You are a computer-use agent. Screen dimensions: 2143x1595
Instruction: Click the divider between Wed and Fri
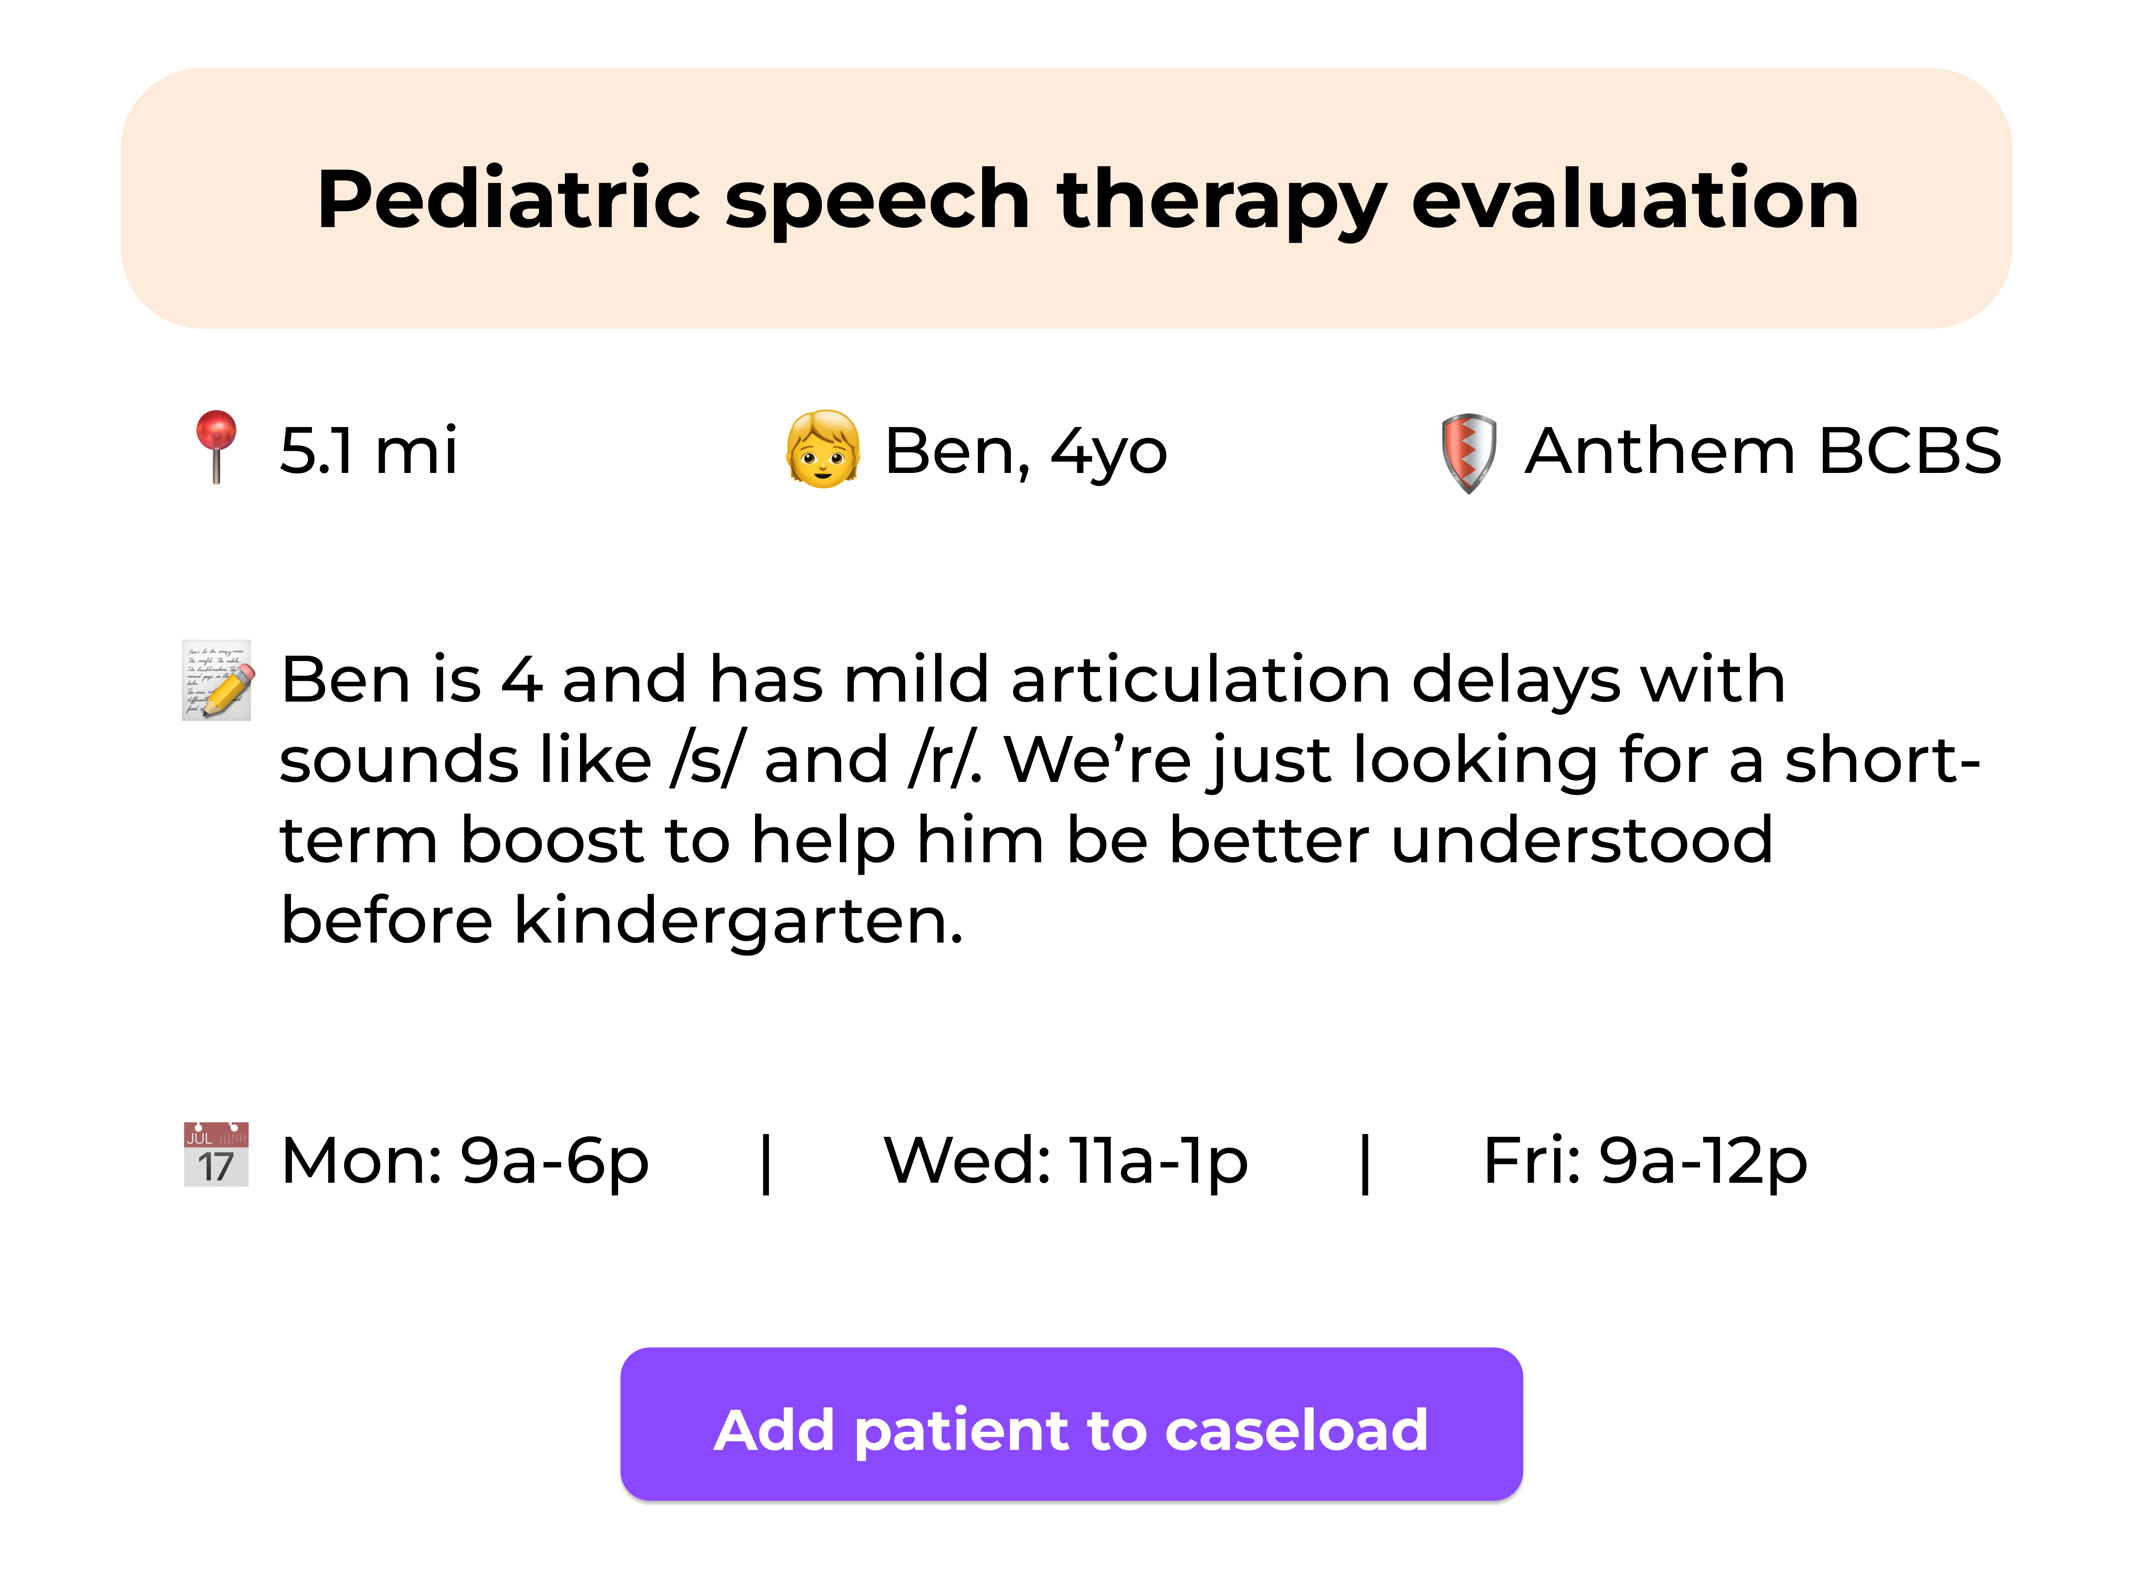tap(1365, 1163)
